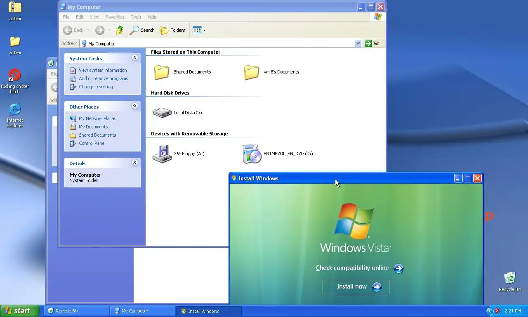Click the Recycle Bin window title icon
Image resolution: width=528 pixels, height=317 pixels.
(51, 63)
